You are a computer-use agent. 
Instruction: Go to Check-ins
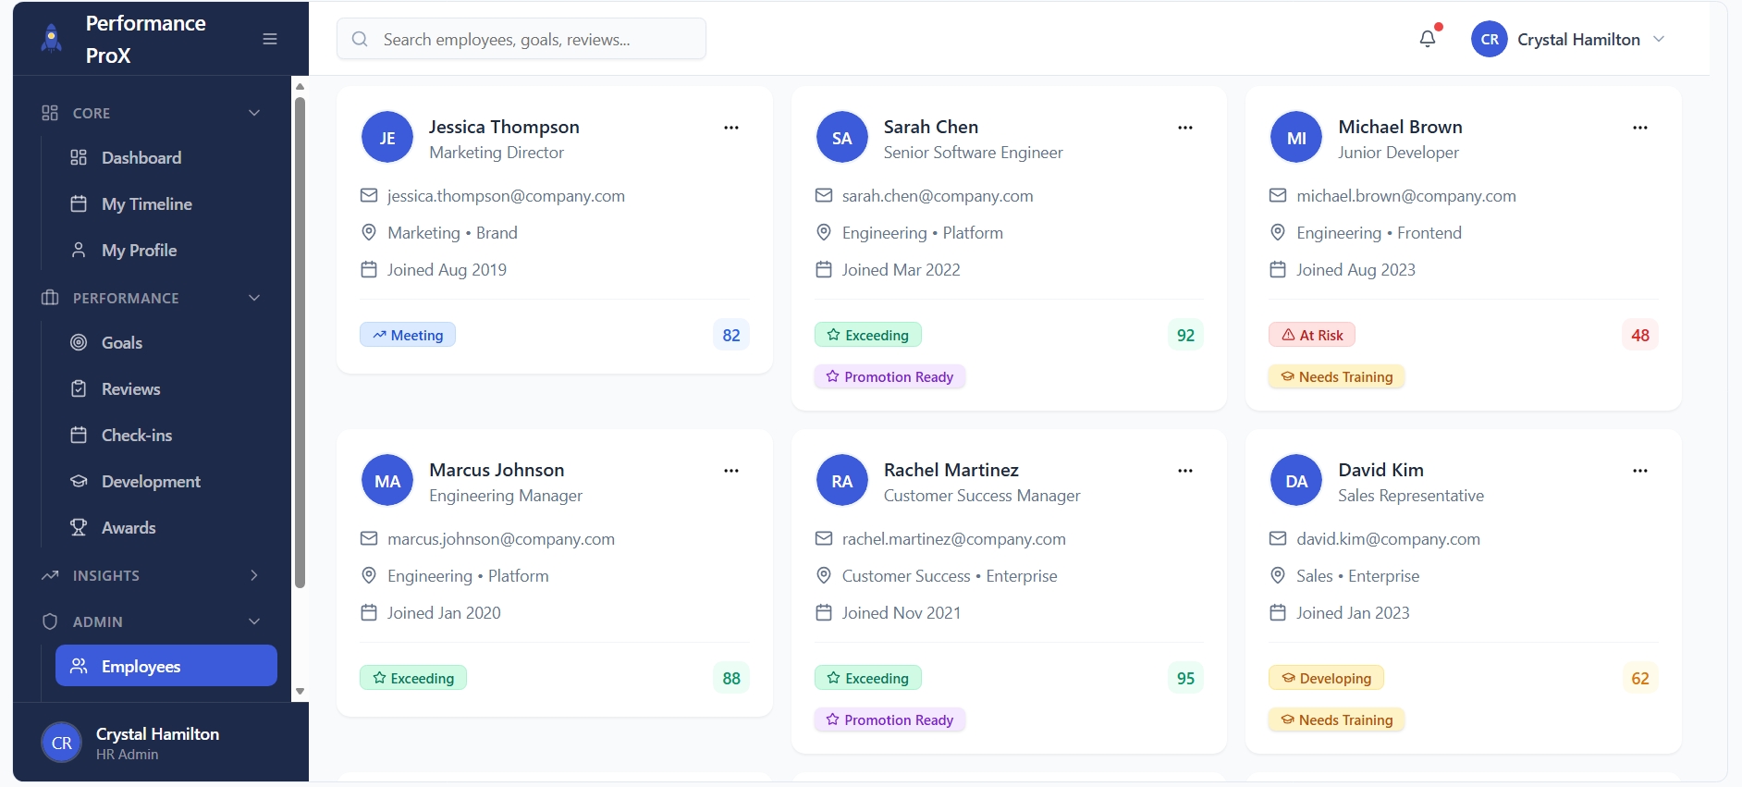(166, 436)
